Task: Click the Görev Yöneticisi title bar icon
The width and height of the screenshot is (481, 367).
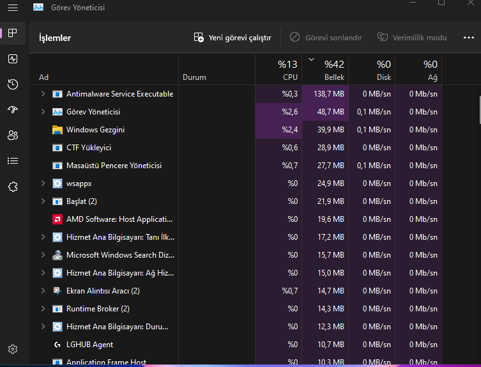Action: 38,7
